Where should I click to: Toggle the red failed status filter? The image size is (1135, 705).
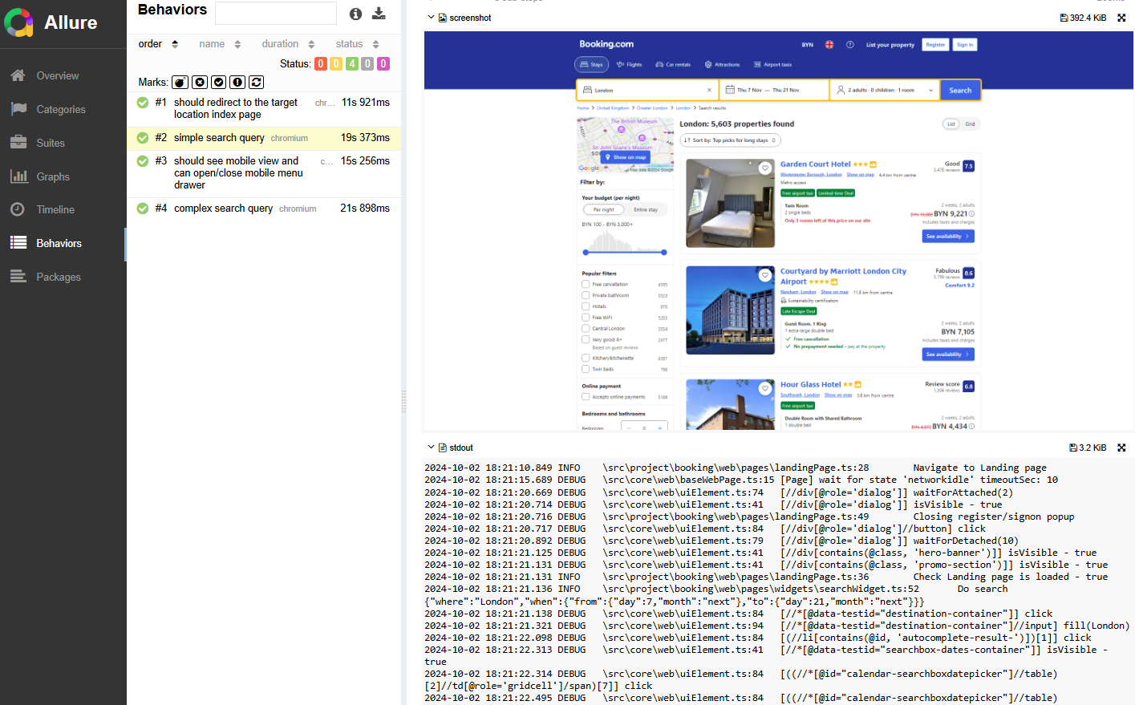[x=321, y=63]
